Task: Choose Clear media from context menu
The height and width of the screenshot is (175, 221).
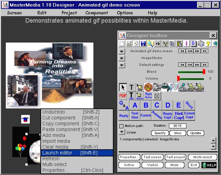Action: pos(77,147)
